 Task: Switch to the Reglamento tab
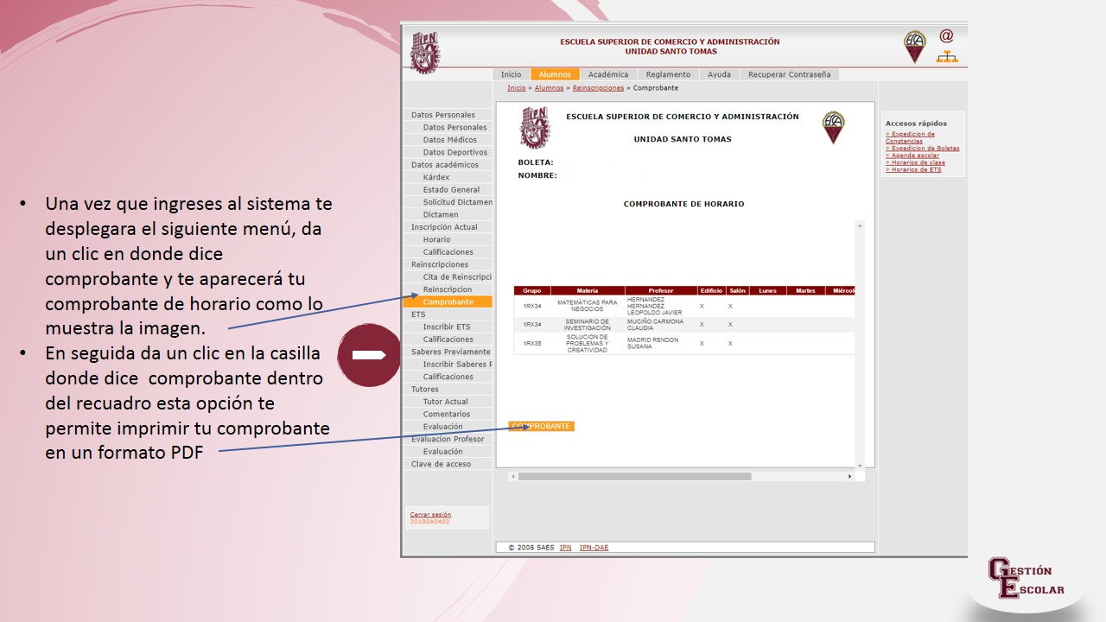click(668, 74)
